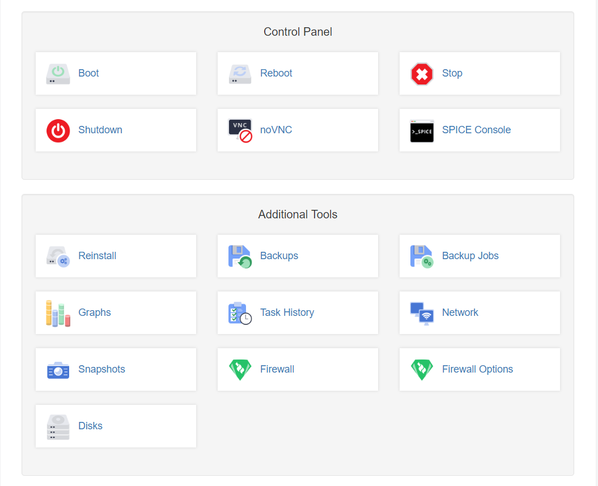
Task: Click the Graphs colored bars icon
Action: 58,313
